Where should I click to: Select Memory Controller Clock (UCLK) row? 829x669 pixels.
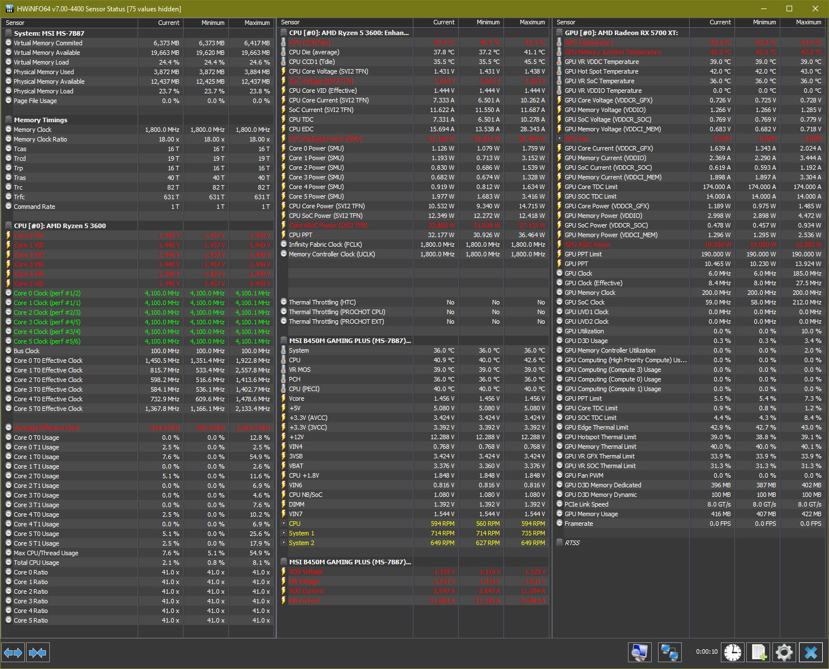(x=413, y=254)
